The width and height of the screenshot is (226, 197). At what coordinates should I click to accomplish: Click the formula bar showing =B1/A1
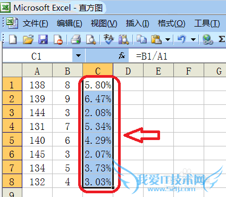point(177,56)
